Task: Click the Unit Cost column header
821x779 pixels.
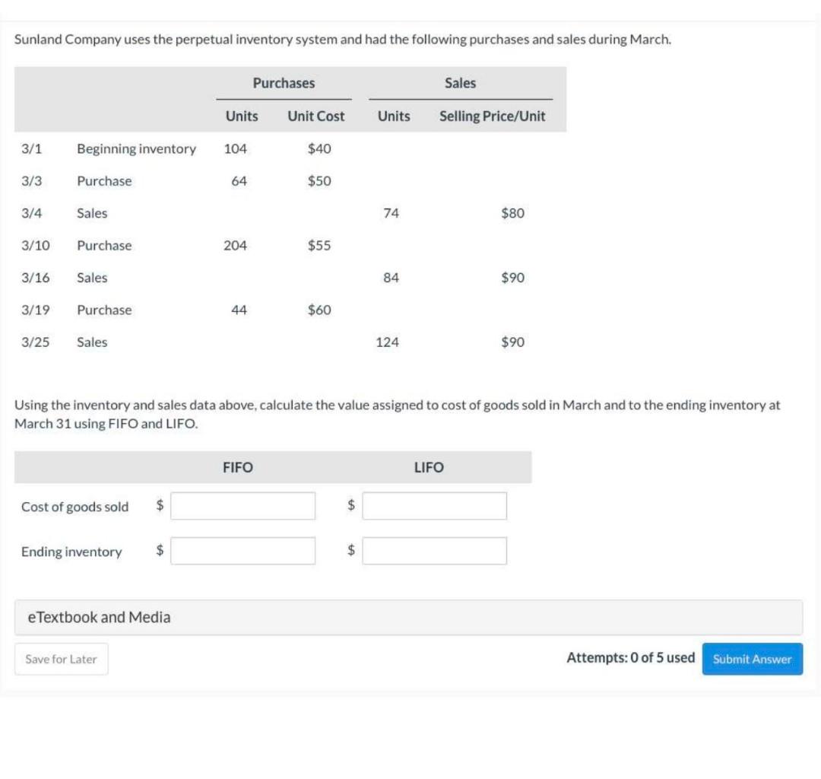Action: tap(315, 116)
